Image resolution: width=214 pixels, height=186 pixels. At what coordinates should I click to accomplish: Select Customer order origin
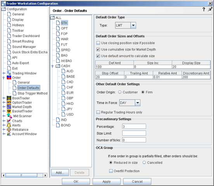pyautogui.click(x=120, y=92)
